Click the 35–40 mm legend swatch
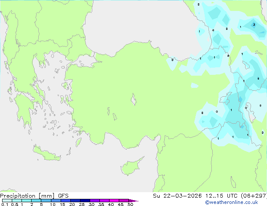 point(104,201)
